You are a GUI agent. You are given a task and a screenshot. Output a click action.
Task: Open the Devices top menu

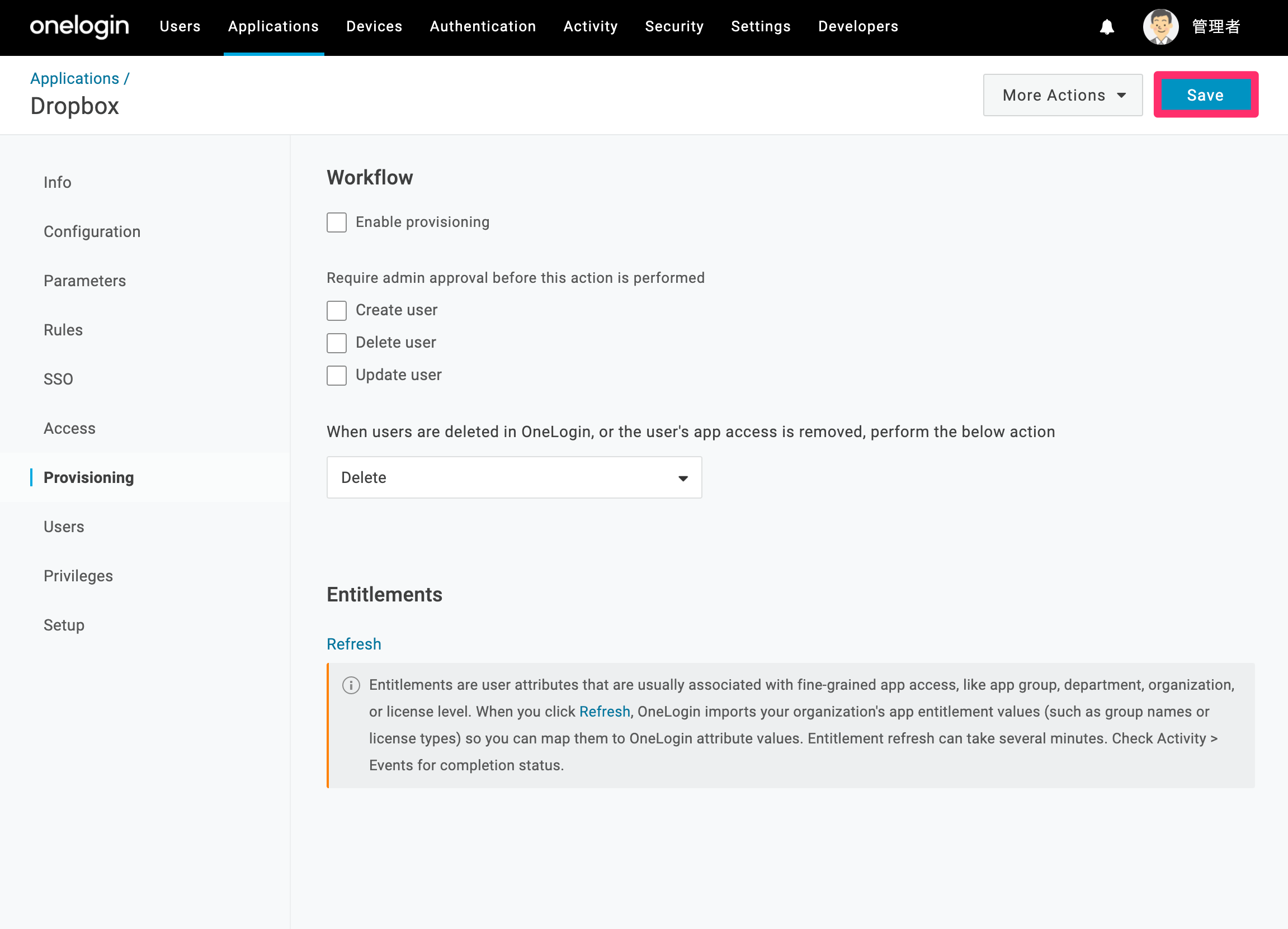pyautogui.click(x=374, y=26)
